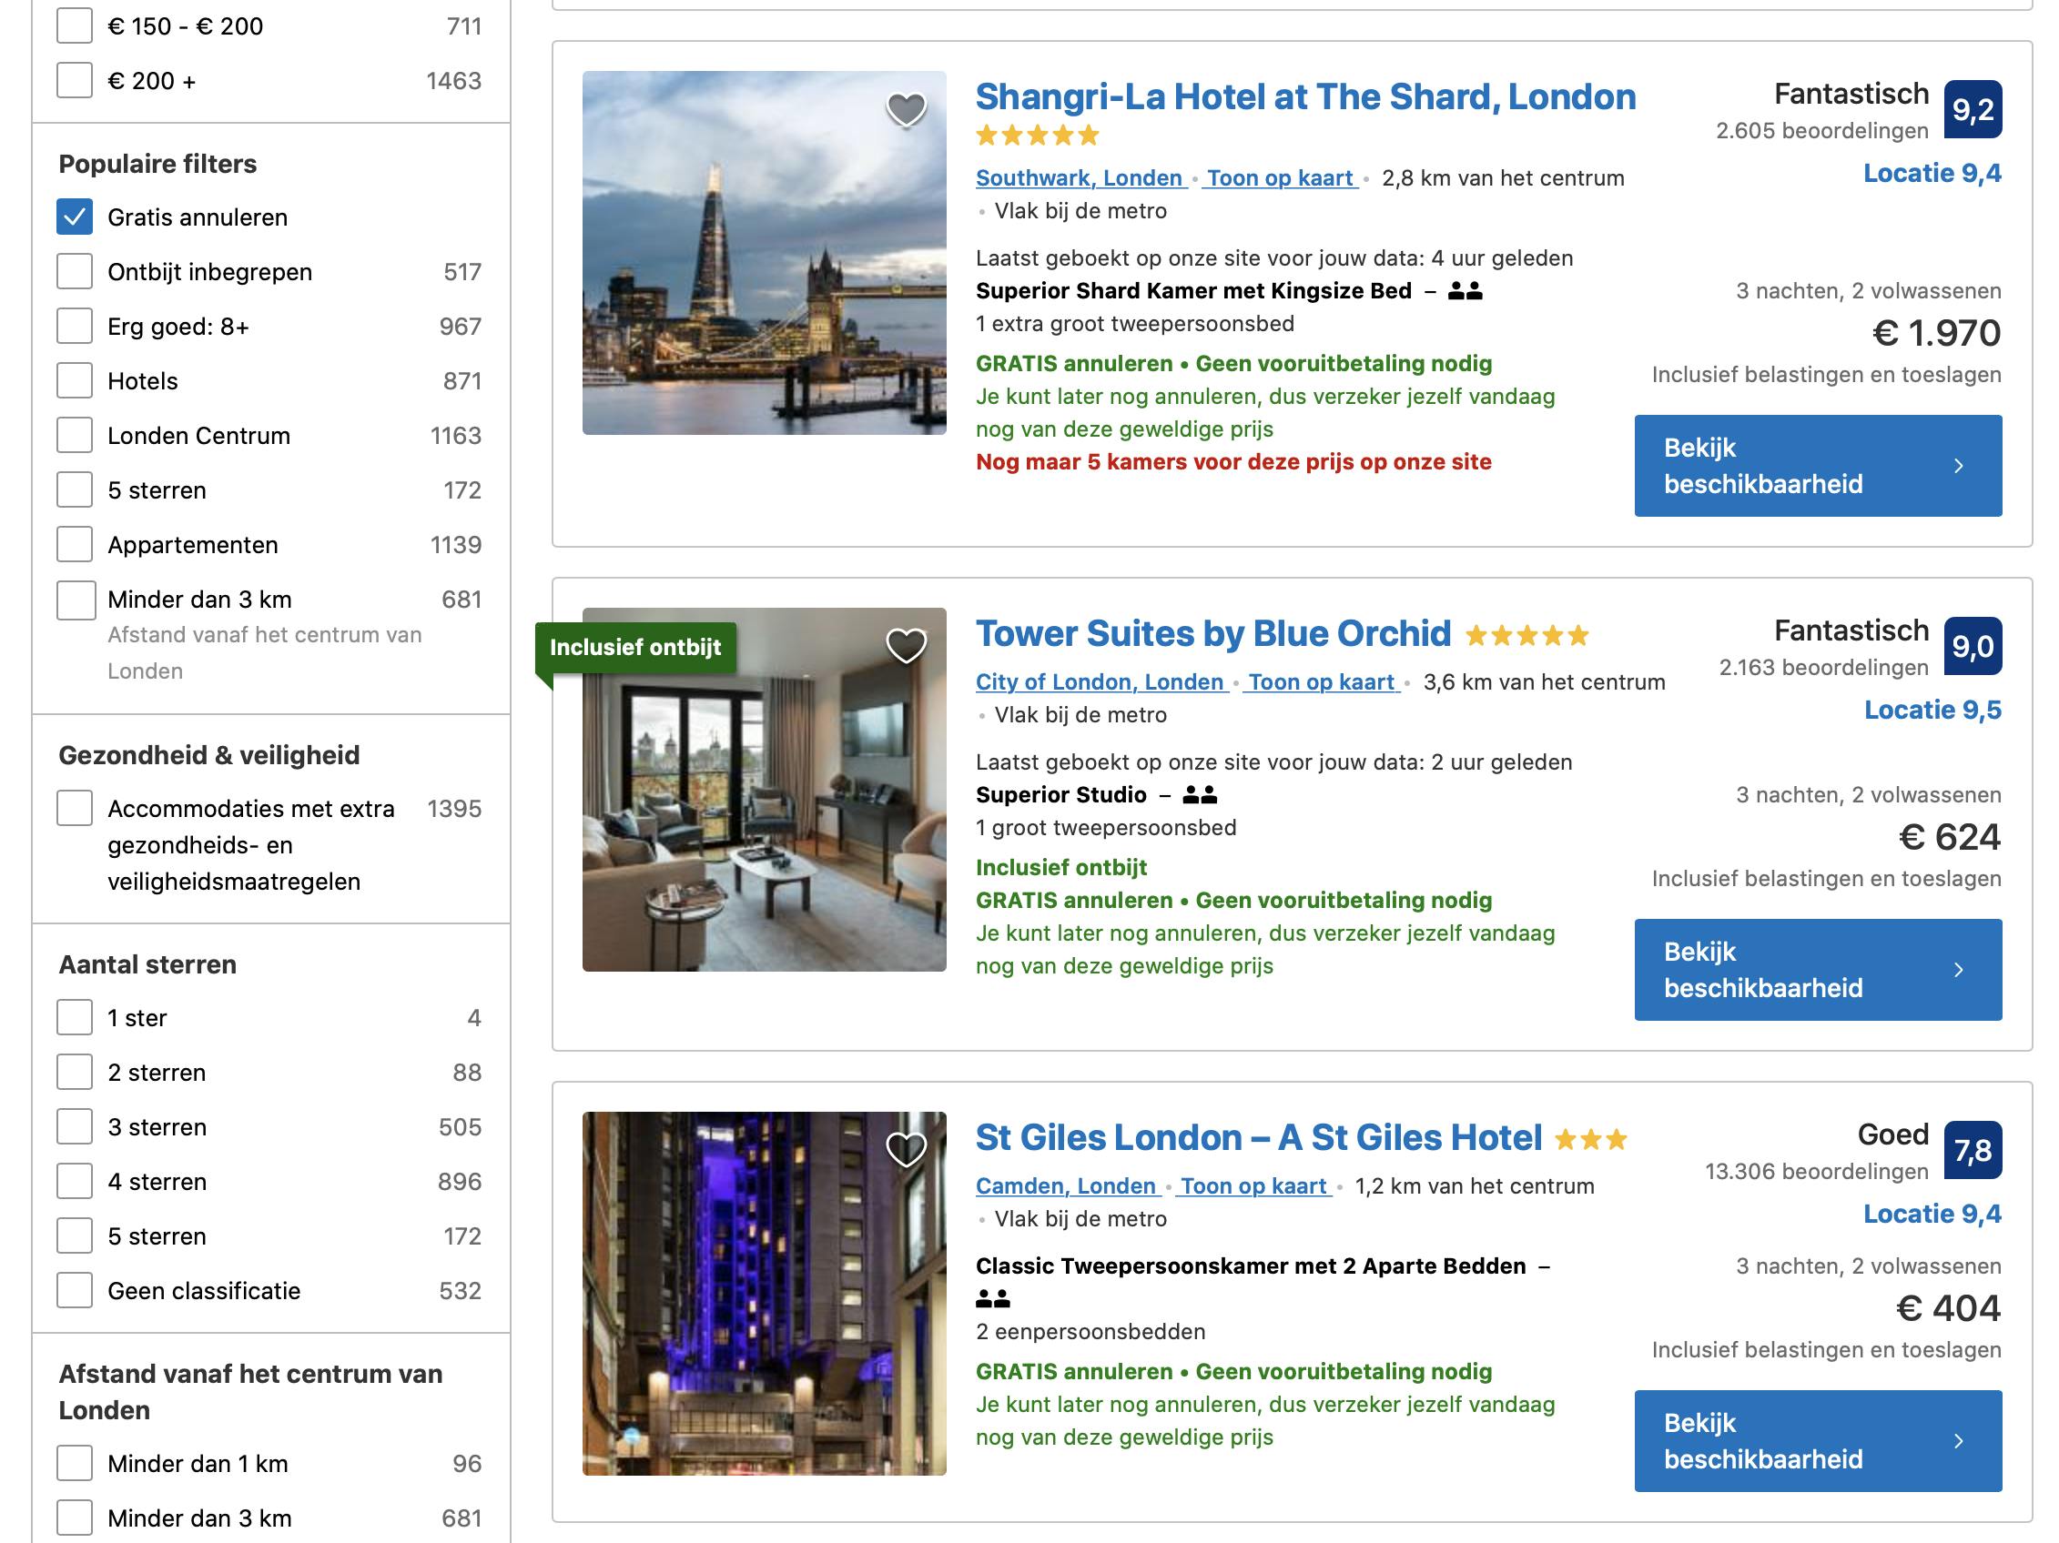
Task: Click the Shangri-La Shard hotel thumbnail image
Action: pos(765,253)
